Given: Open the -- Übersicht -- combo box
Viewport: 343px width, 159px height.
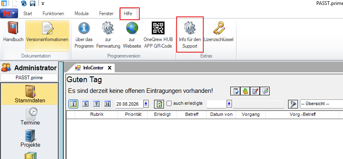Looking at the screenshot, I should pos(321,104).
